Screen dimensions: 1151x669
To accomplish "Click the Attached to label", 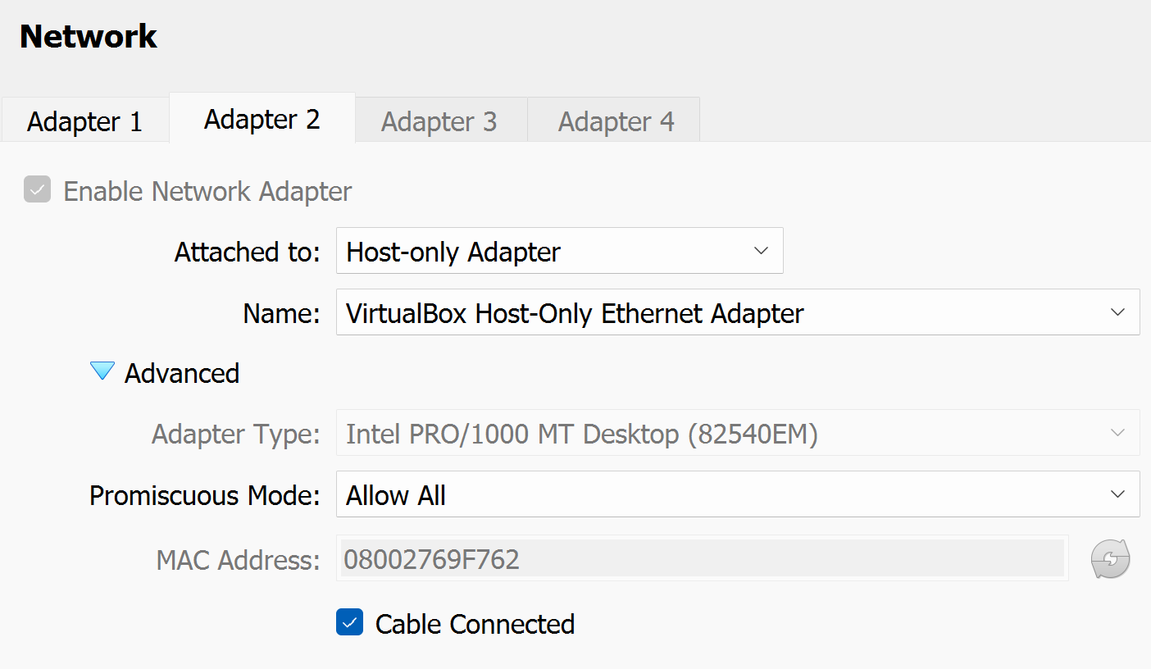I will coord(247,252).
